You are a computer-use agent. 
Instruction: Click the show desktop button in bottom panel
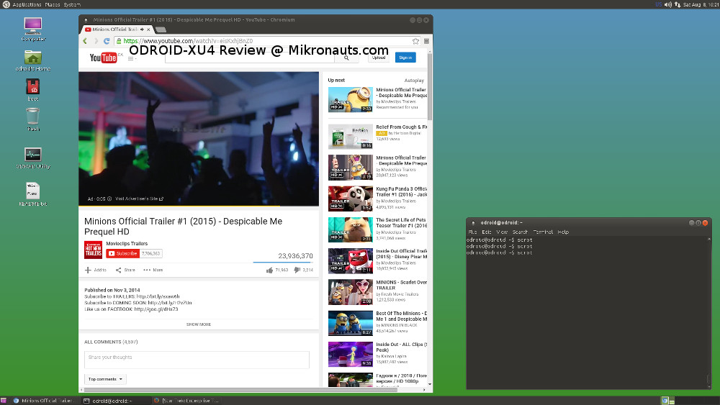3,401
